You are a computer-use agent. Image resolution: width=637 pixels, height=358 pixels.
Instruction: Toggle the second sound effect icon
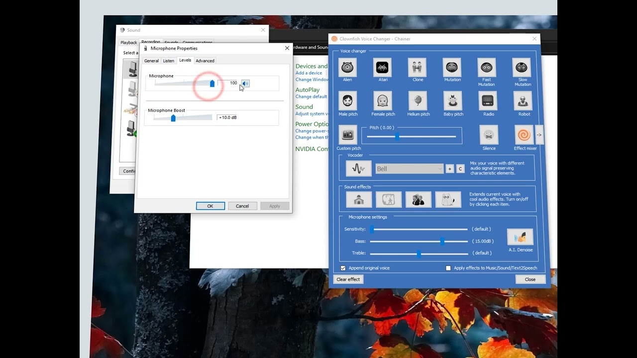coord(389,199)
